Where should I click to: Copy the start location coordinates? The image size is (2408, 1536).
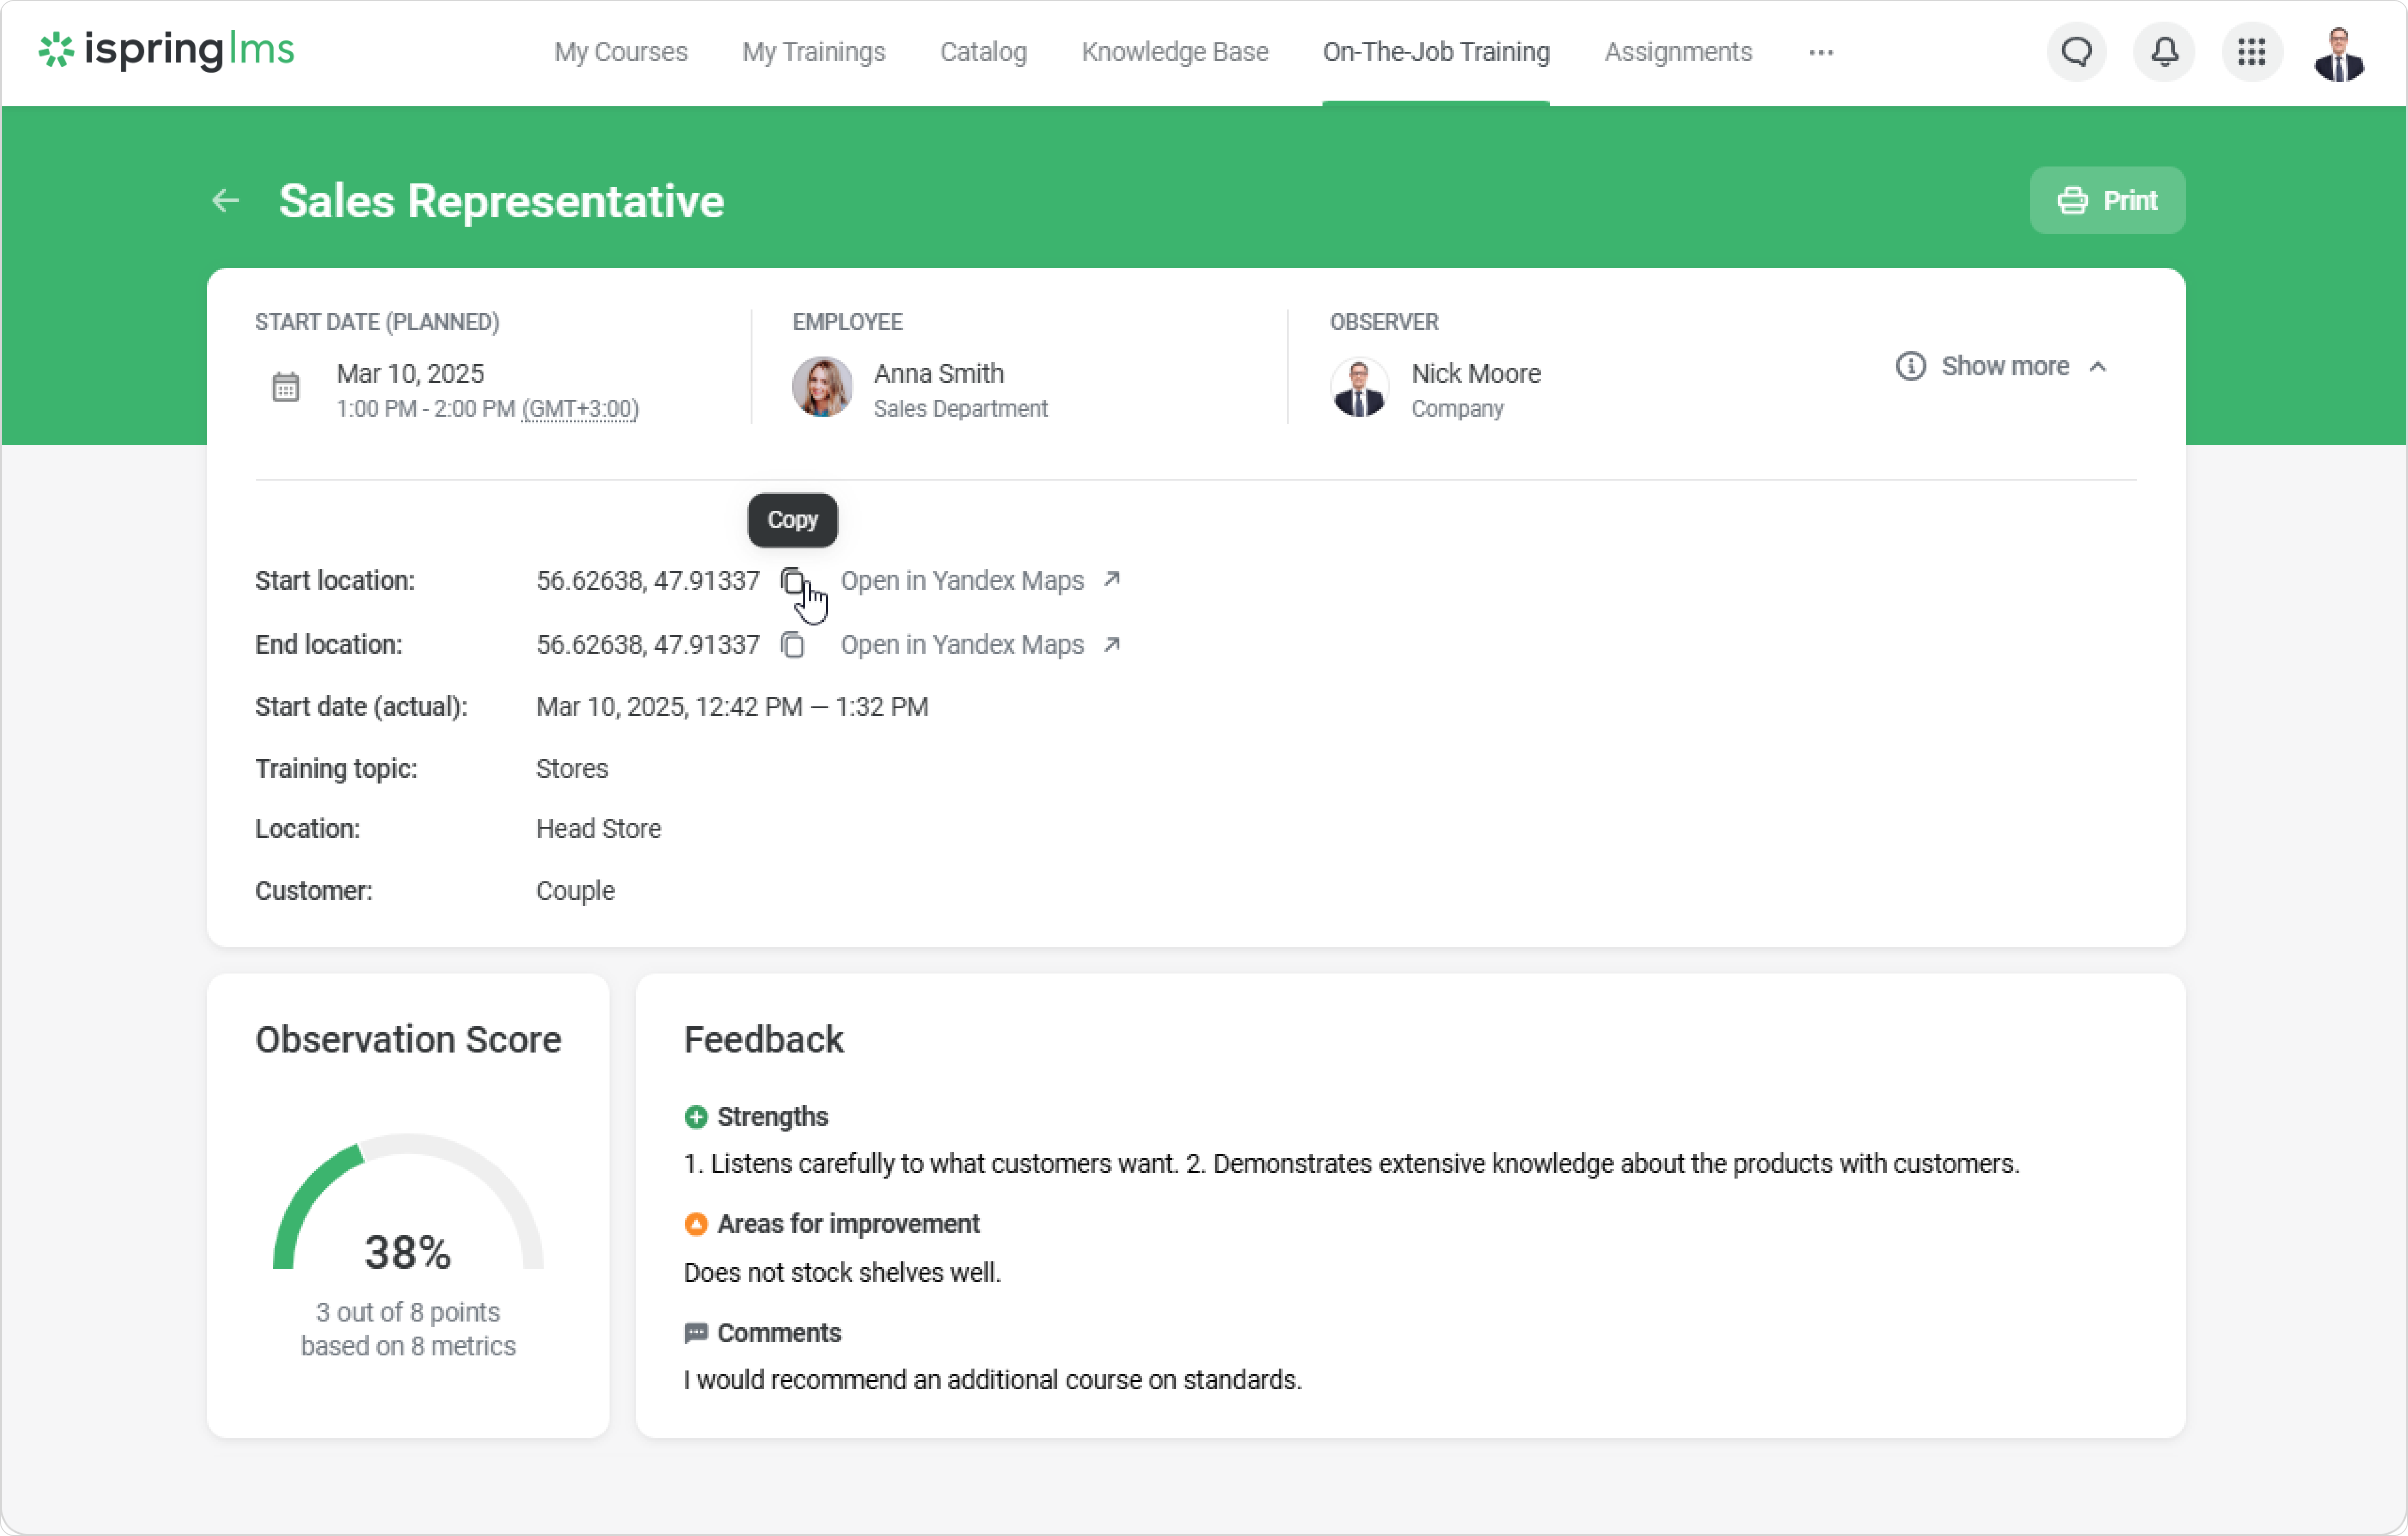(x=792, y=581)
